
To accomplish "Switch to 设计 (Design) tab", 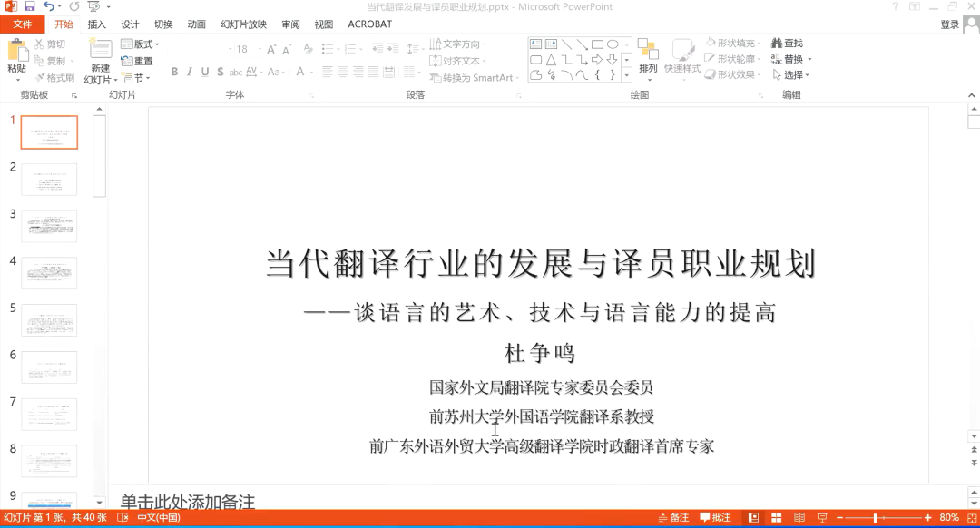I will pyautogui.click(x=130, y=24).
